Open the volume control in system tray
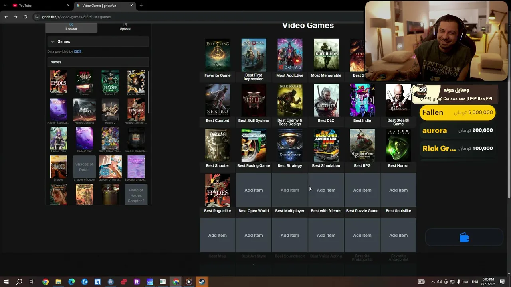 click(439, 282)
